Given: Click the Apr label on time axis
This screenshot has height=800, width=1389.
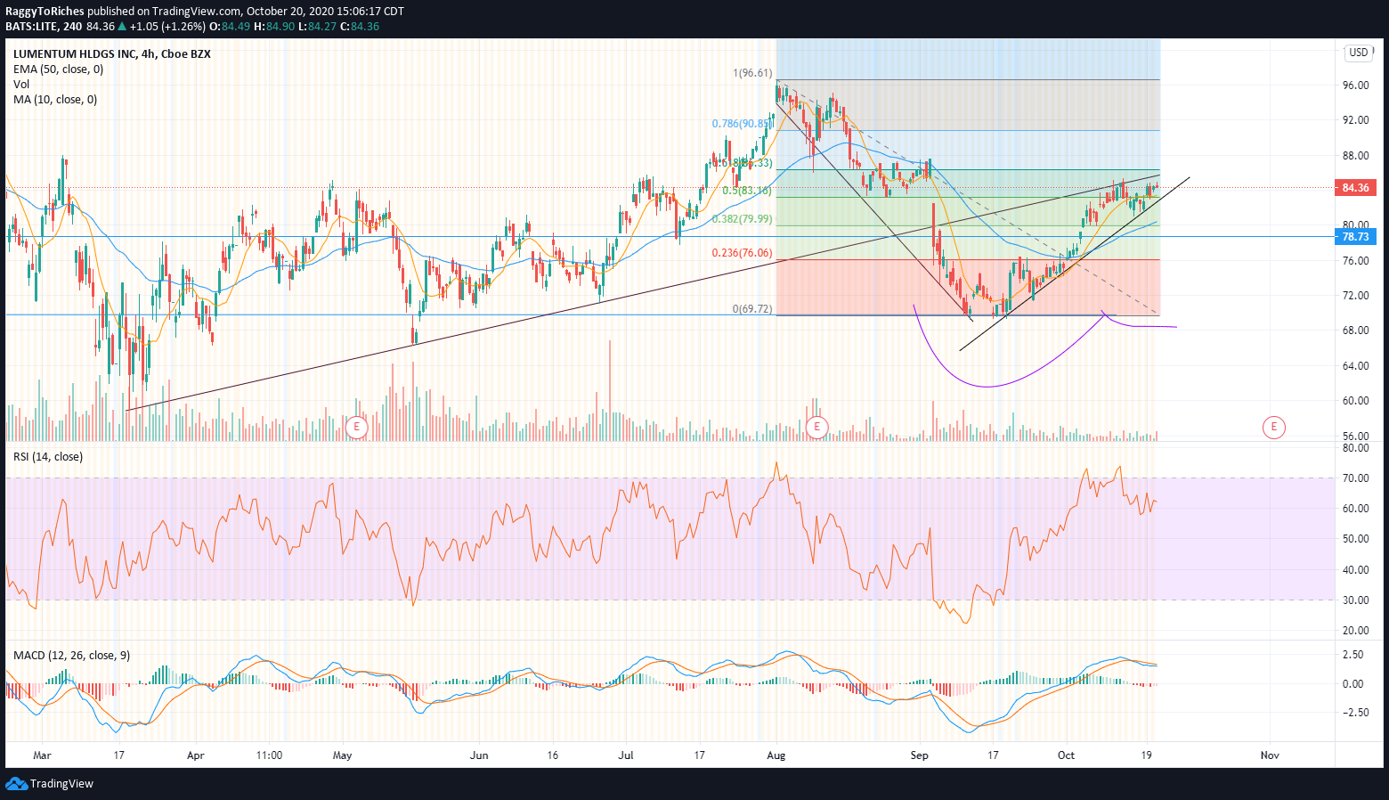Looking at the screenshot, I should 196,755.
